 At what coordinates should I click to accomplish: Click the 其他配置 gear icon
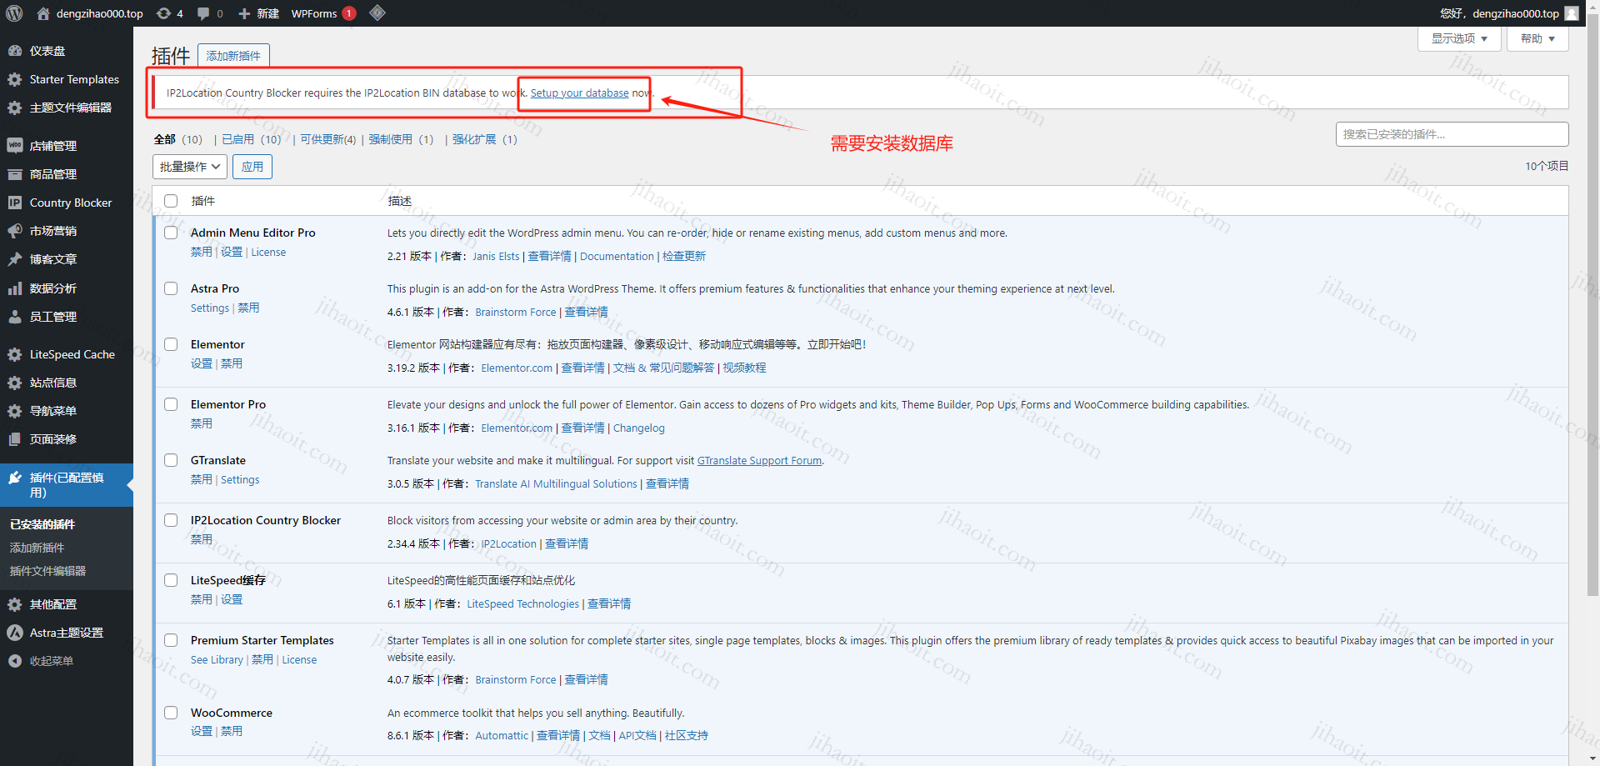(15, 604)
